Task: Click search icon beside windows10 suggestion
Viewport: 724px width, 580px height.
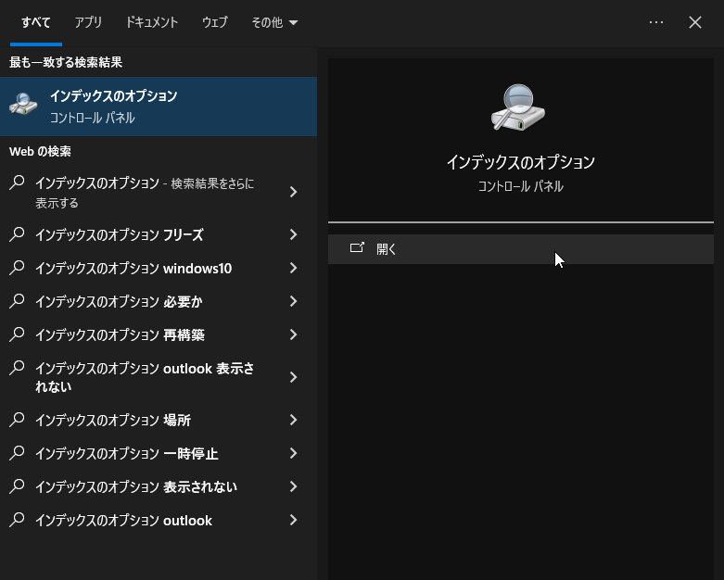Action: (x=17, y=269)
